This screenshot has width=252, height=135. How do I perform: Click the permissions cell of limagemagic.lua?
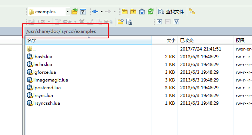point(244,80)
